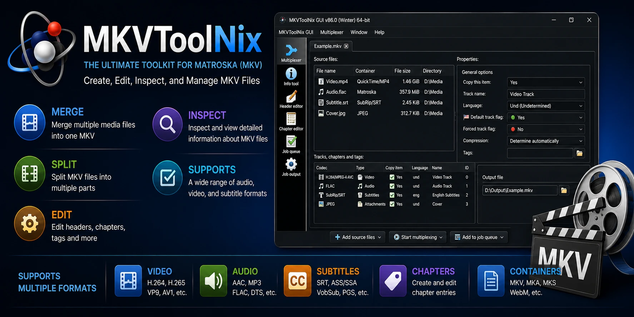Viewport: 634px width, 317px height.
Task: Open the Compression dropdown
Action: 546,141
